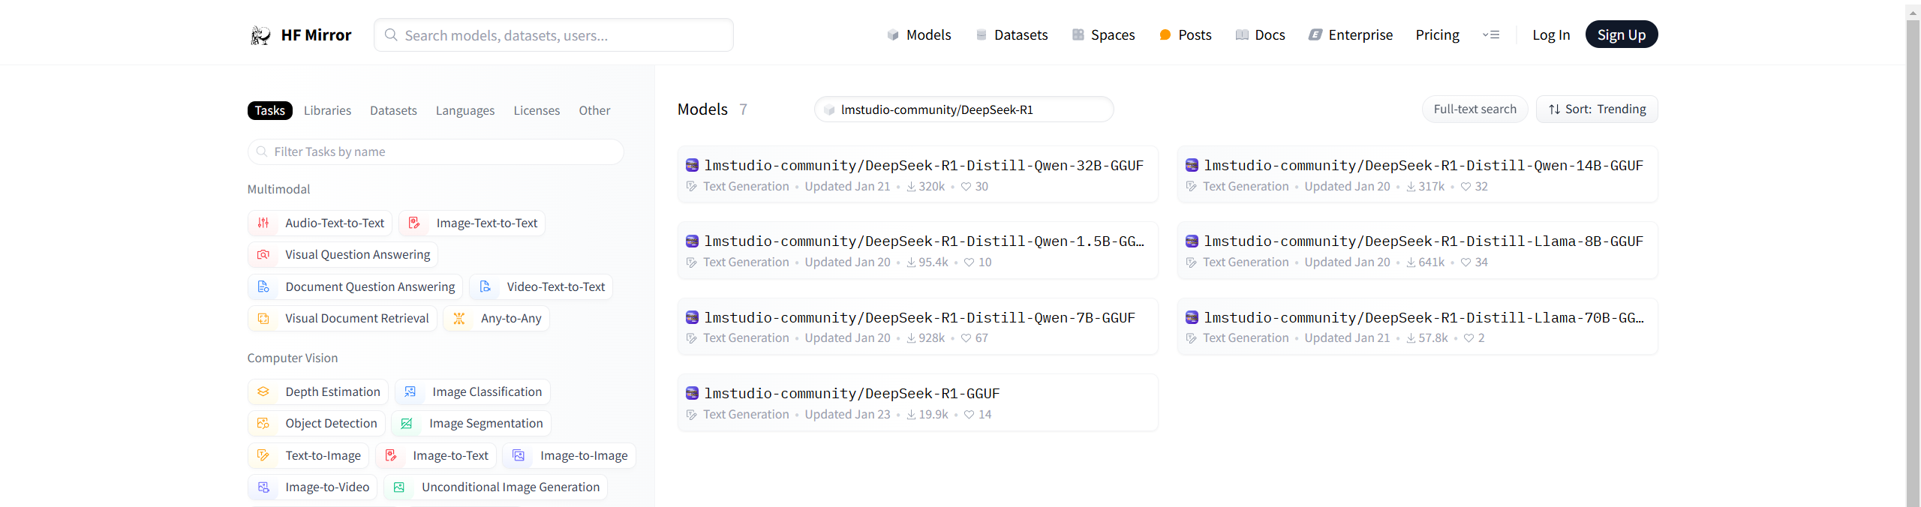Click the Unconditional Image Generation icon
Image resolution: width=1921 pixels, height=507 pixels.
[399, 487]
